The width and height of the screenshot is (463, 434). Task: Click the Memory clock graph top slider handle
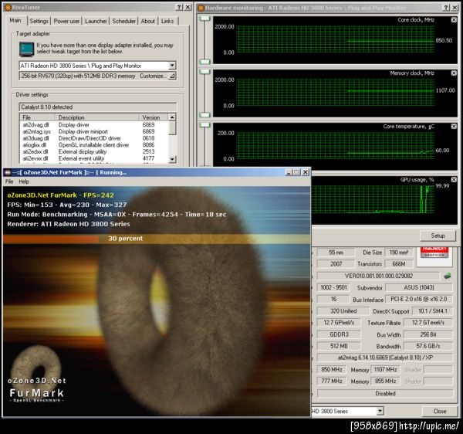[x=204, y=70]
